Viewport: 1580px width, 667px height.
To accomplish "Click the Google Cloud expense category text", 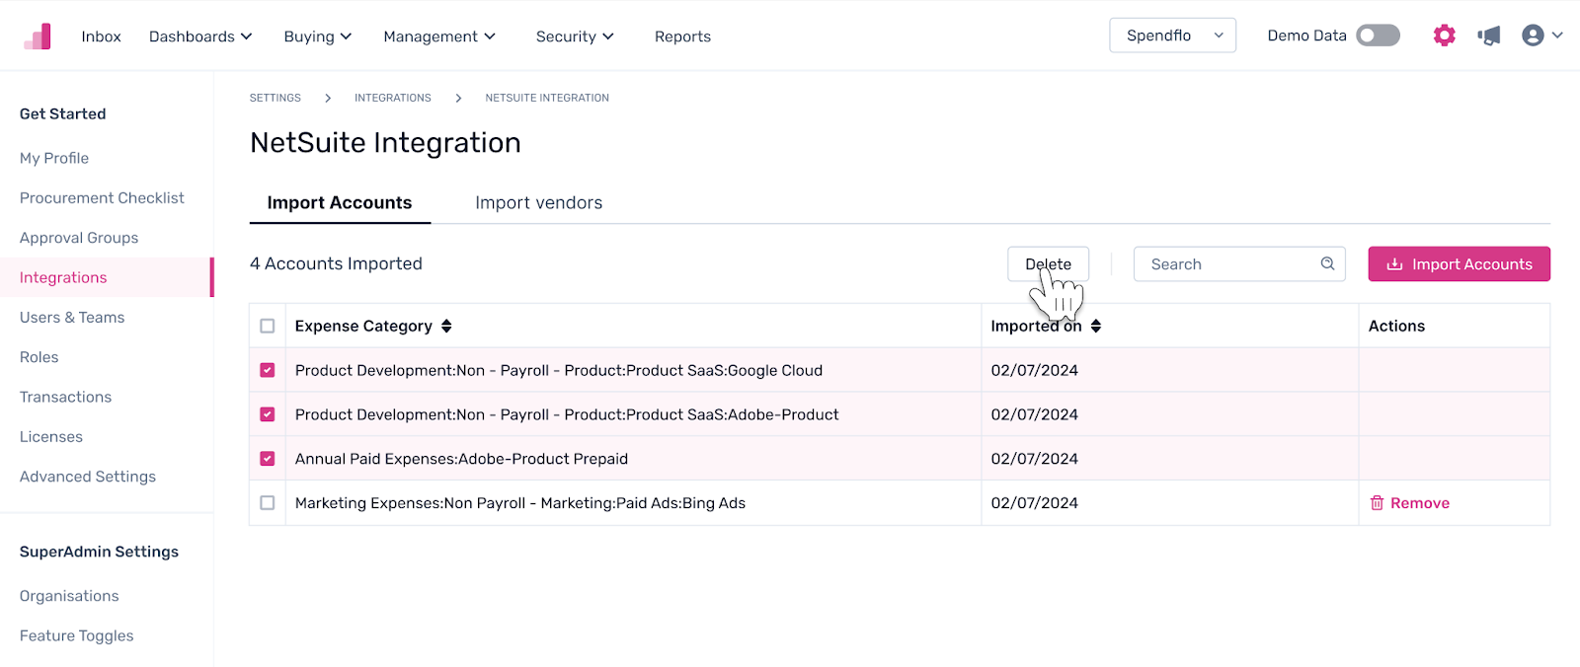I will pyautogui.click(x=559, y=370).
